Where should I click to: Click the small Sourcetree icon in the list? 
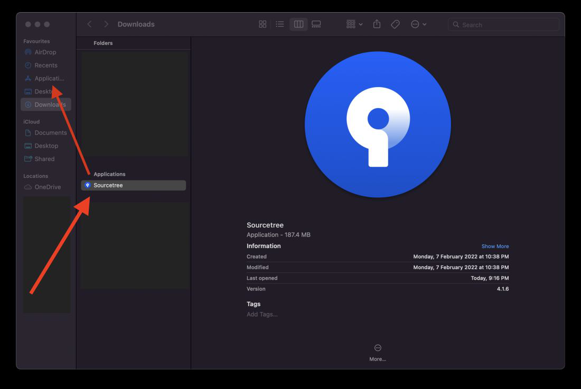(x=88, y=185)
